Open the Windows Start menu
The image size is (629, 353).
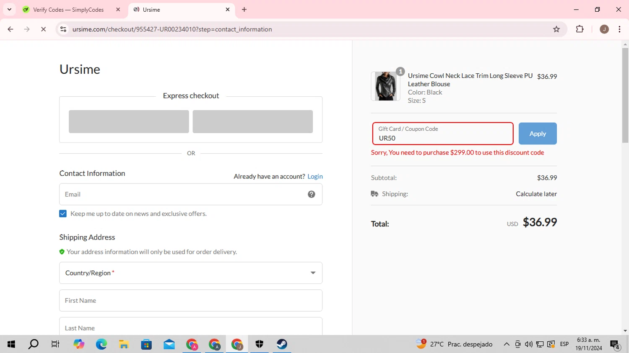tap(11, 344)
